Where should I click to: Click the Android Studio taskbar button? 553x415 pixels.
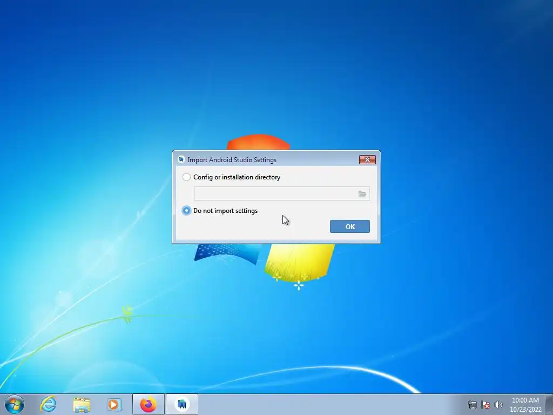click(x=182, y=404)
